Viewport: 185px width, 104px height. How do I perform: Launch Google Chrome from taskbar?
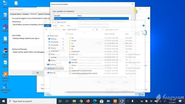tap(81, 101)
